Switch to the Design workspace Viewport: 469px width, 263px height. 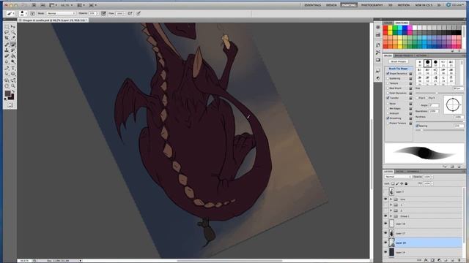pyautogui.click(x=331, y=5)
